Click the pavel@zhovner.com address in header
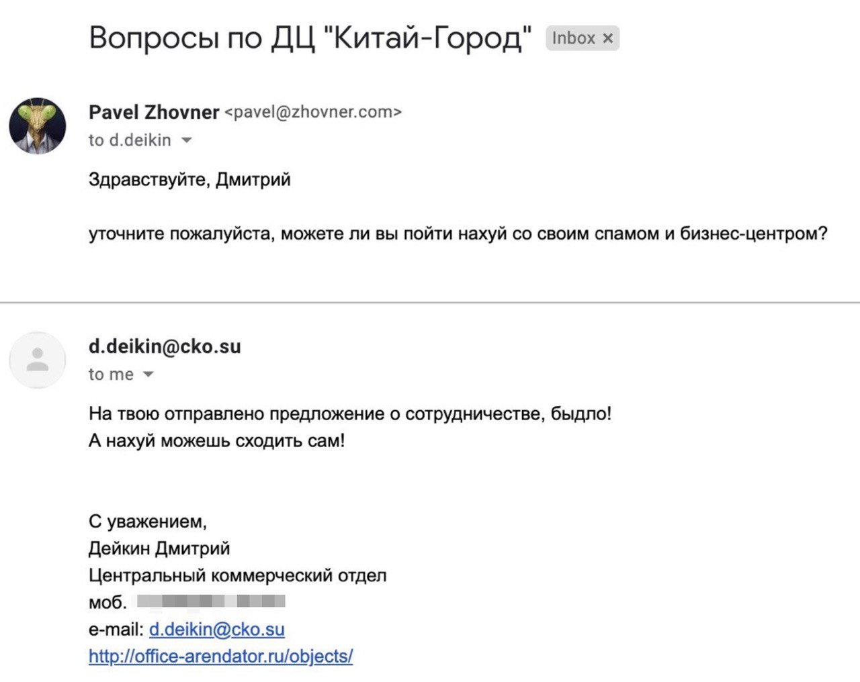 pos(313,112)
